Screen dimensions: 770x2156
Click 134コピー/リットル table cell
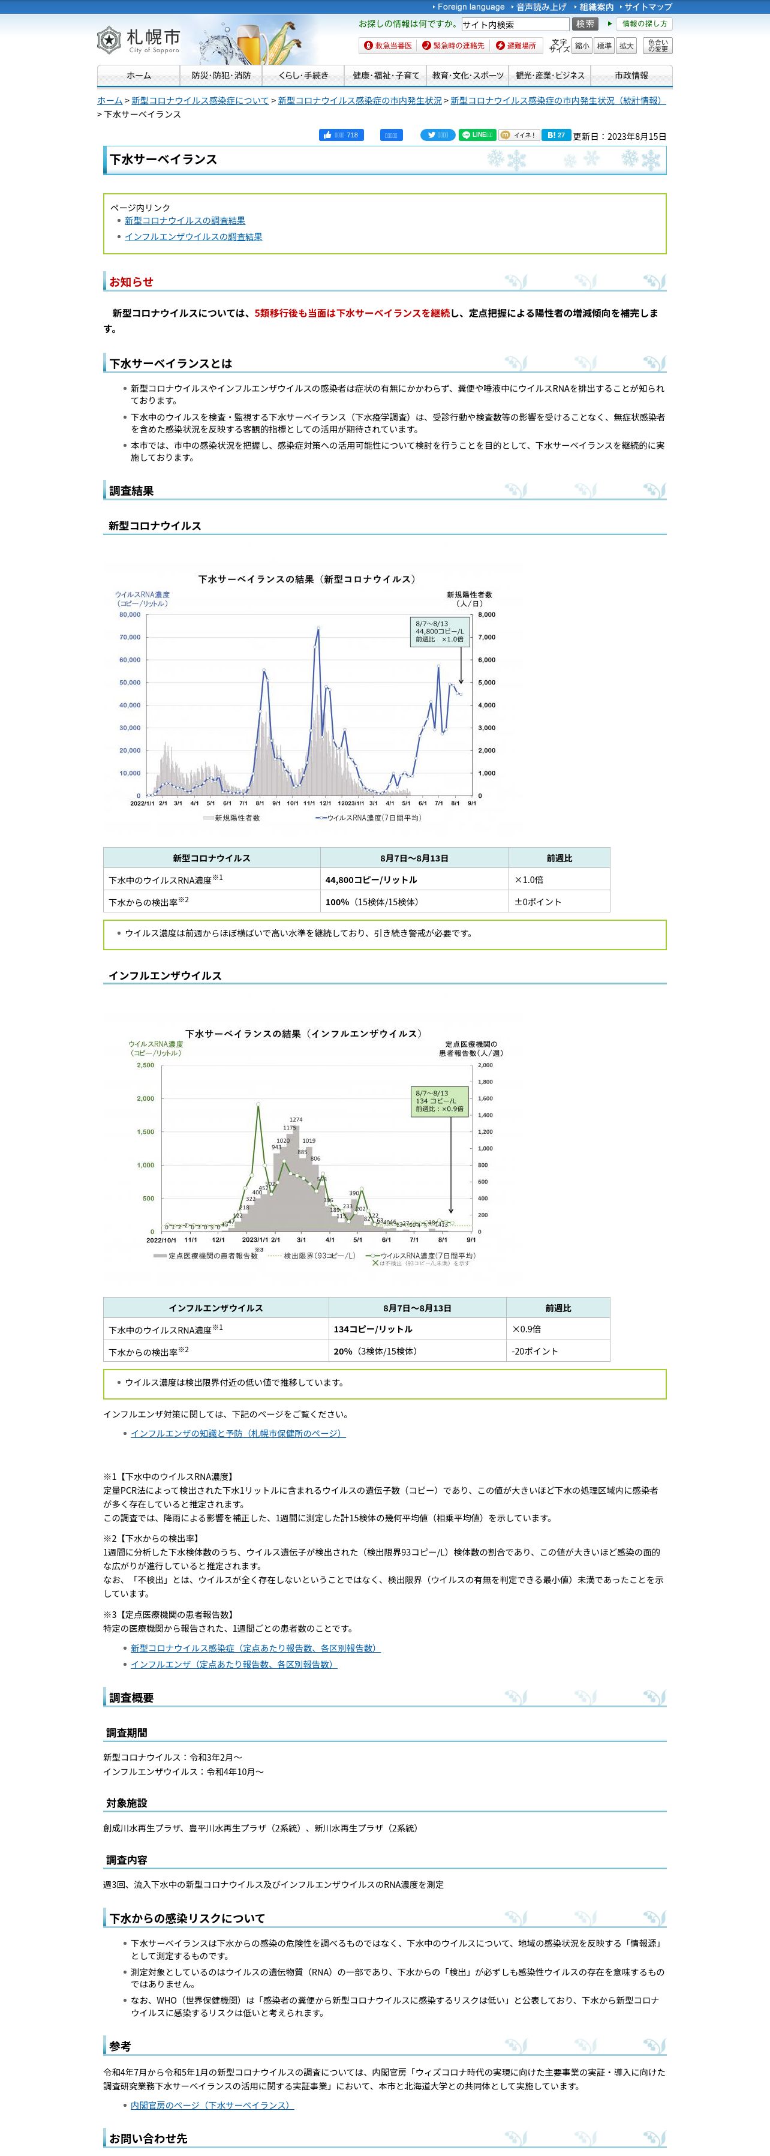coord(417,1329)
